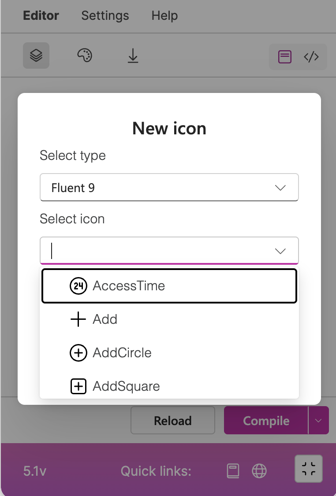Open the Help tab
This screenshot has height=496, width=336.
[x=164, y=15]
